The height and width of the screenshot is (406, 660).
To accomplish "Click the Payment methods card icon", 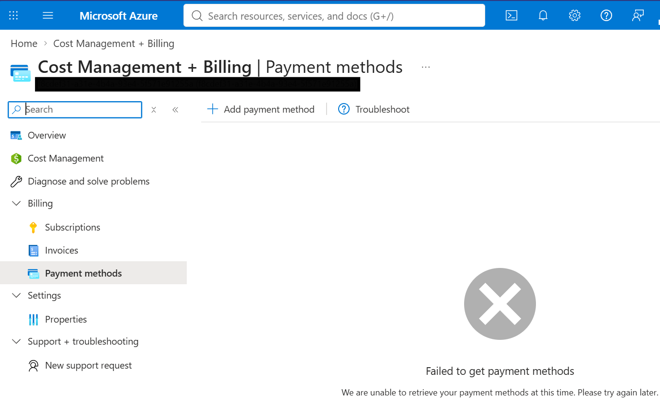I will [34, 274].
